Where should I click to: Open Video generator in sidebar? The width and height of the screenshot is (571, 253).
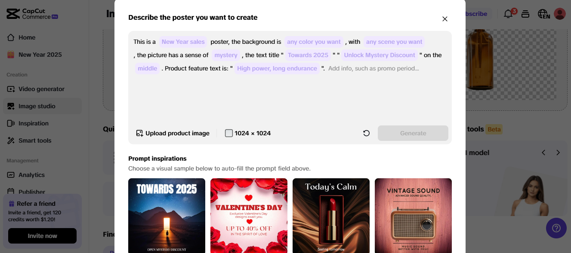coord(42,89)
